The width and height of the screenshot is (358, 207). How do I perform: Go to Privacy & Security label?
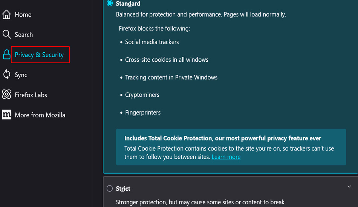(x=39, y=55)
